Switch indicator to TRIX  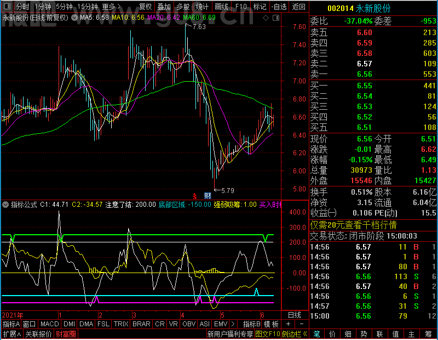(121, 324)
